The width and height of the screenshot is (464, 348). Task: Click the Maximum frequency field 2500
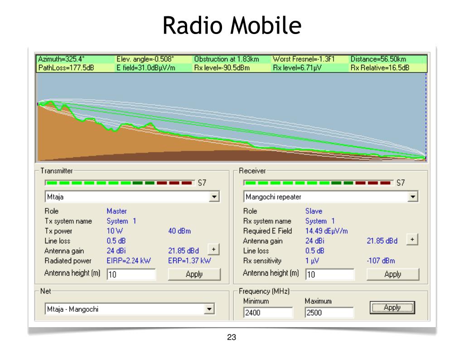pyautogui.click(x=329, y=313)
